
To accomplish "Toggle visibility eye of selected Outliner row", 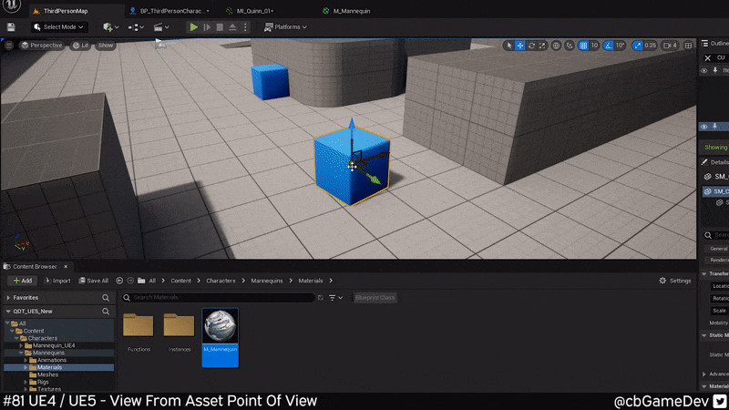I will [x=703, y=127].
